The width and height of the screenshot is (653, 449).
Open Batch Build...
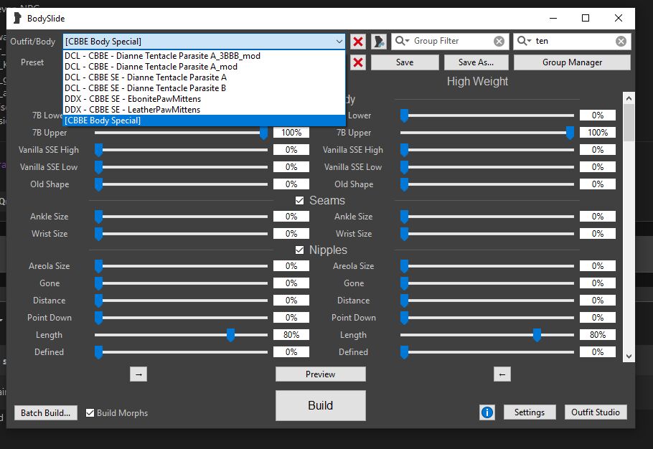click(x=46, y=413)
